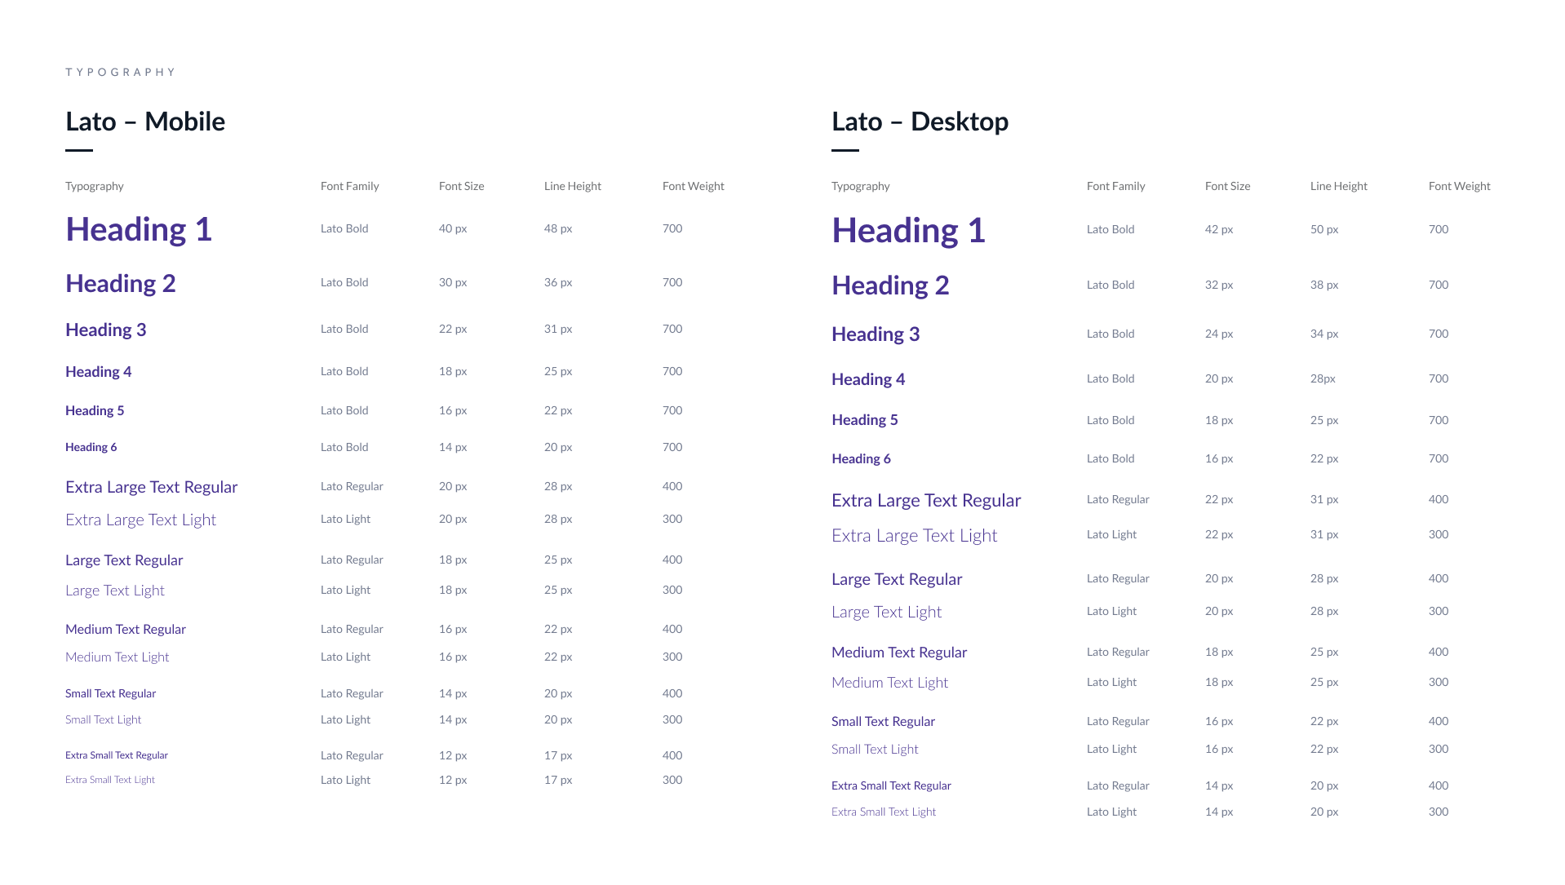The height and width of the screenshot is (885, 1565).
Task: Click Mobile 'Medium Text Light' sample
Action: pyautogui.click(x=117, y=657)
